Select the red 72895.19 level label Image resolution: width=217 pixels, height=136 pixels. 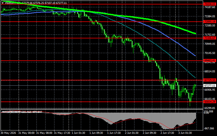[210, 22]
